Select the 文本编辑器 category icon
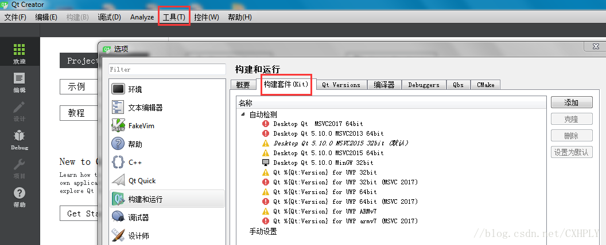The image size is (606, 245). click(x=118, y=107)
